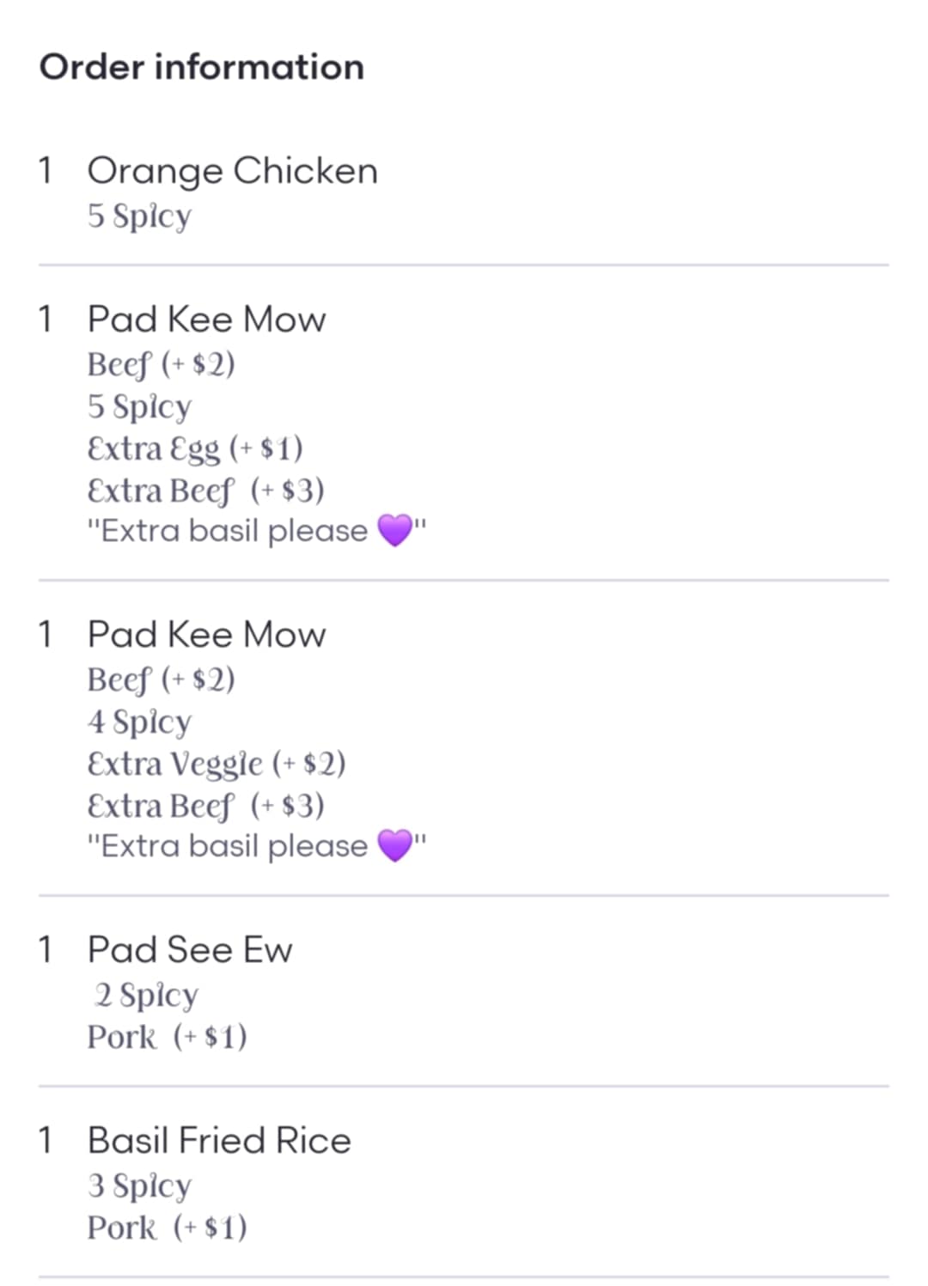The image size is (928, 1286).
Task: Click the Order information heading
Action: click(202, 67)
